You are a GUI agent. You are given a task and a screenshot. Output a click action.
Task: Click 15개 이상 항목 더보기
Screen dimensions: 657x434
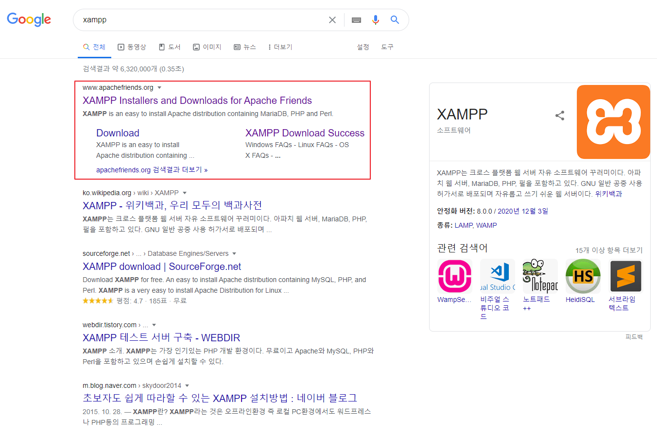[609, 250]
